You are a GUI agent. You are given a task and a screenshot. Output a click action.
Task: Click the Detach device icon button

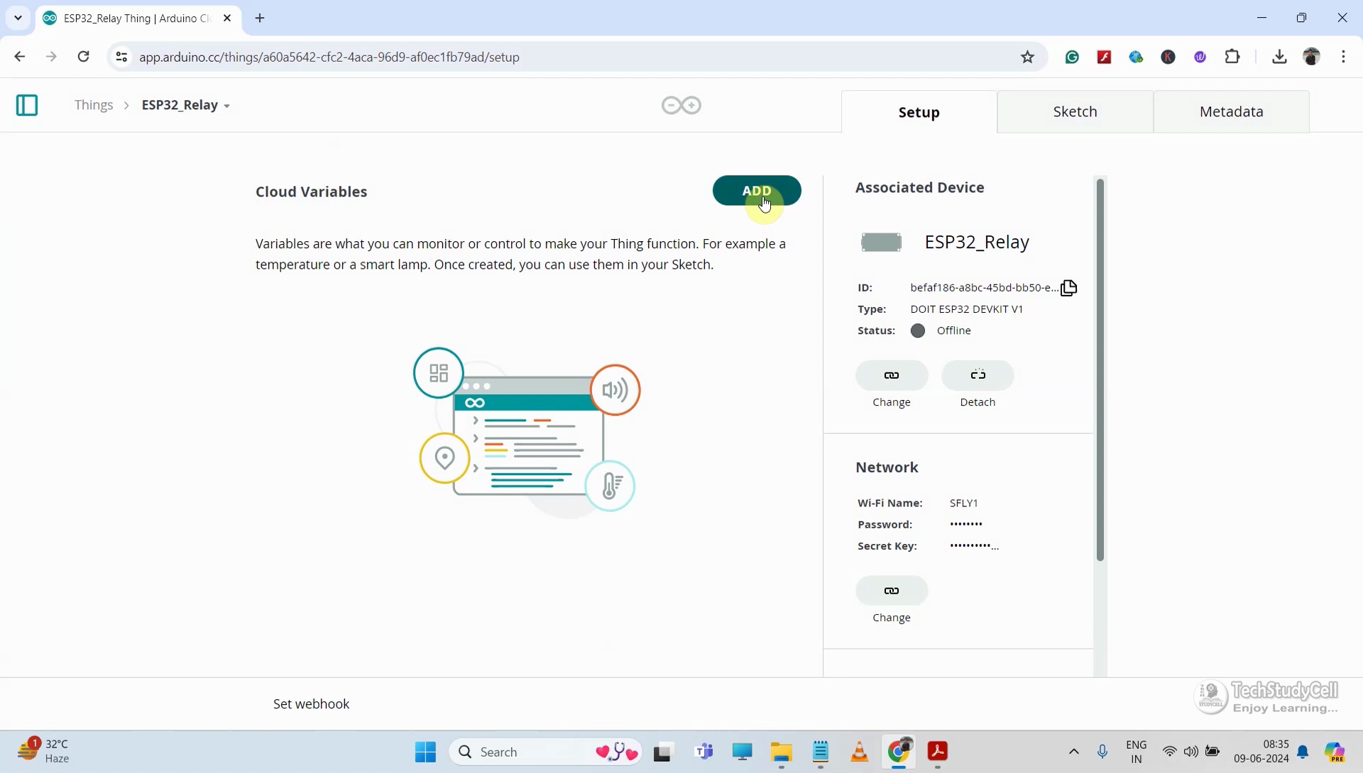point(978,375)
